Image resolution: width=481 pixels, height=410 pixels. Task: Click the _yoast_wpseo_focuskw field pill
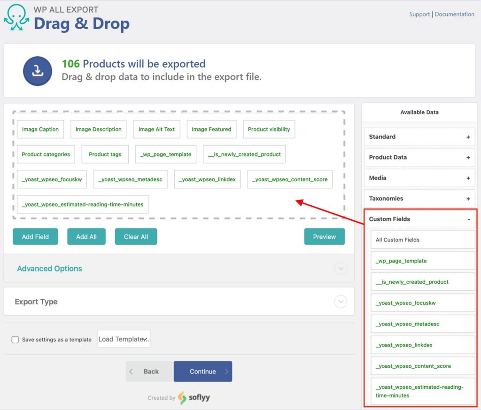pyautogui.click(x=52, y=179)
